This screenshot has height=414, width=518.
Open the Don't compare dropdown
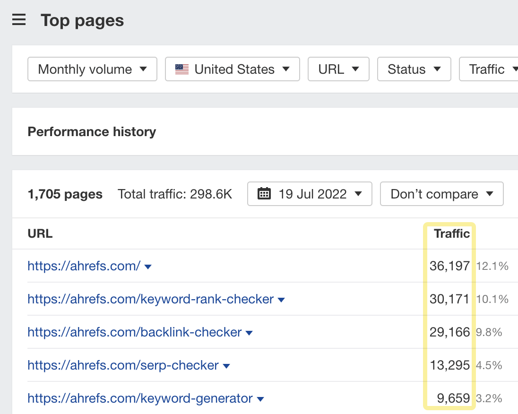[442, 194]
